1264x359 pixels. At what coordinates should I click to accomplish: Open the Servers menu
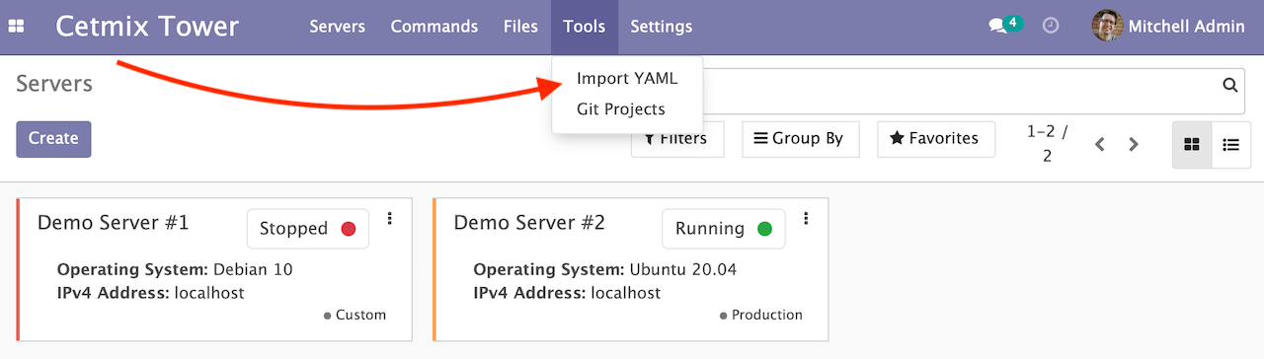coord(337,27)
